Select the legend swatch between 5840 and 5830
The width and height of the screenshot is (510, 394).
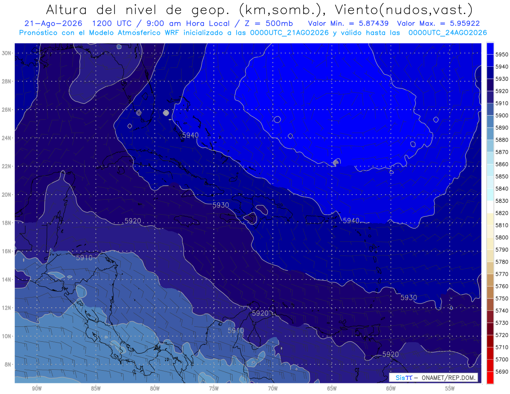[x=490, y=195]
